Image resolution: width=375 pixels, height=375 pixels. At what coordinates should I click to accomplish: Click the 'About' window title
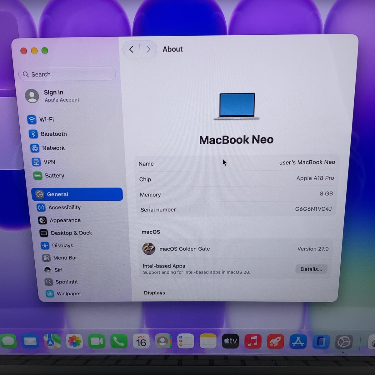click(x=172, y=49)
